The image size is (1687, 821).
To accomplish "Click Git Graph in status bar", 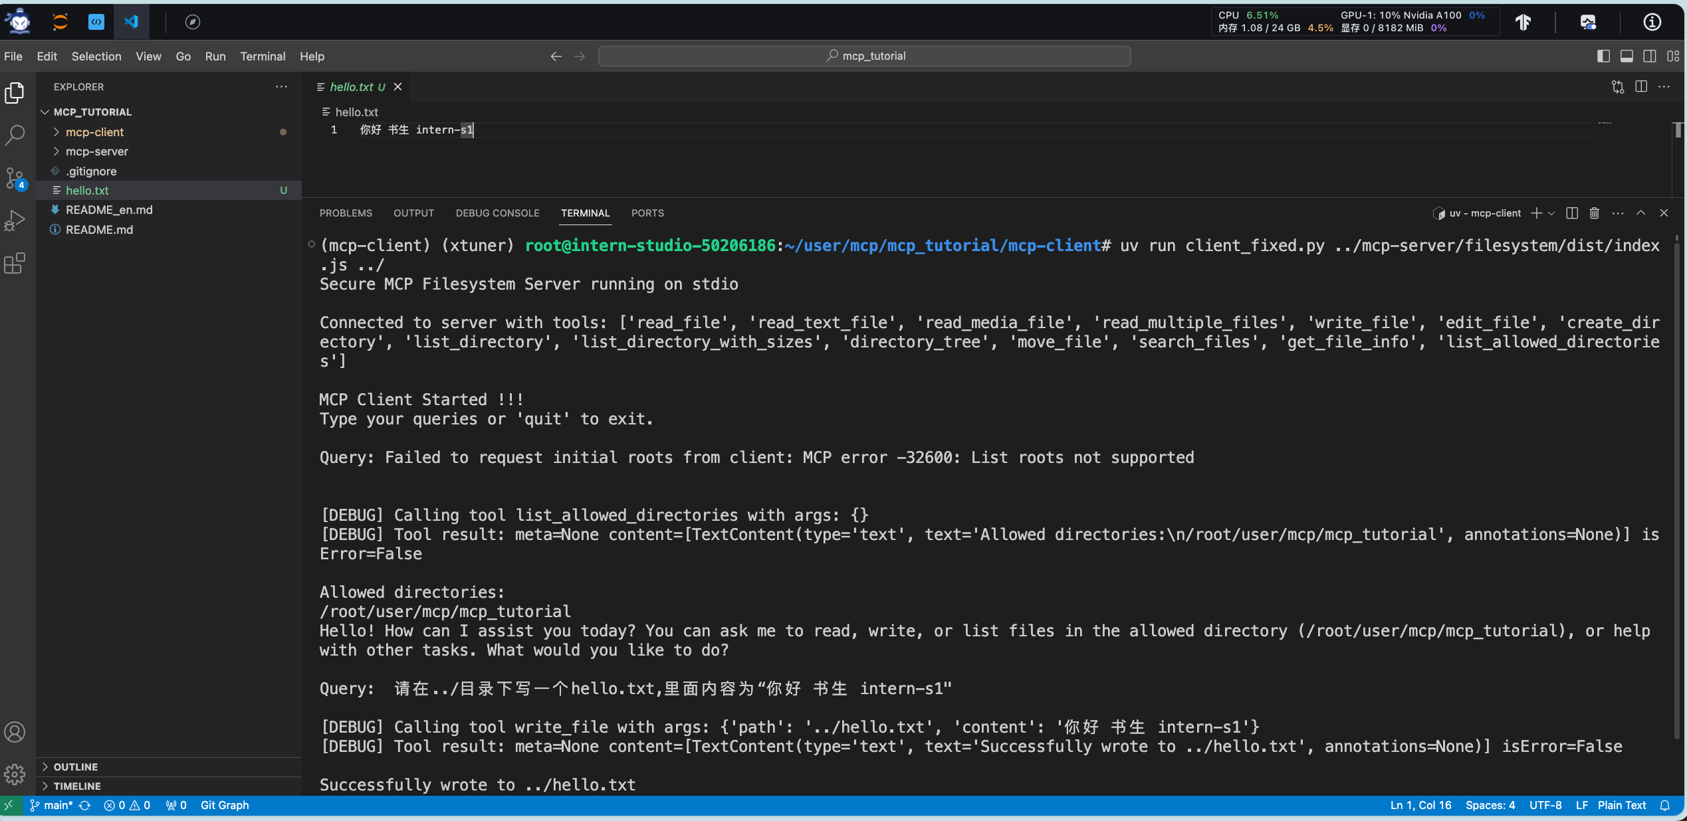I will pos(225,805).
